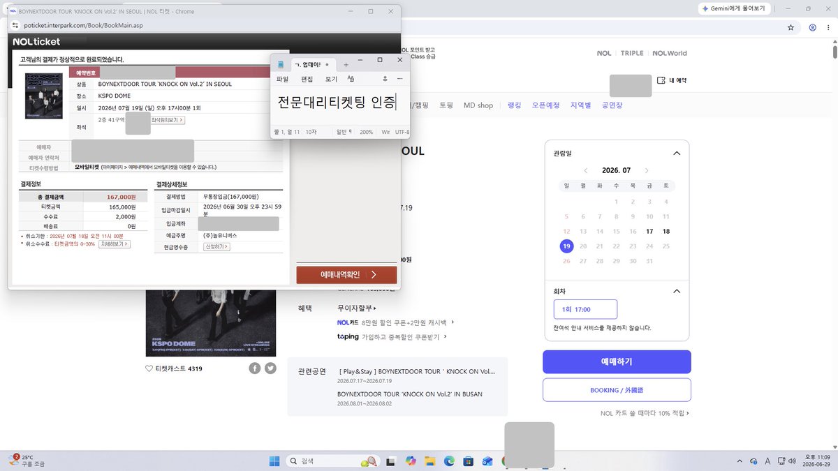Select the Notepad document tab
Viewport: 838px width, 471px height.
pyautogui.click(x=312, y=63)
